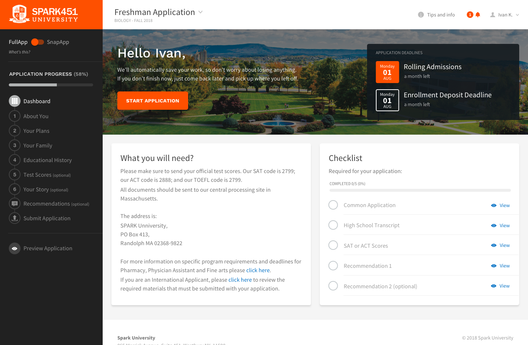The height and width of the screenshot is (345, 528).
Task: View the Recommendation 1 checklist item
Action: [x=500, y=266]
